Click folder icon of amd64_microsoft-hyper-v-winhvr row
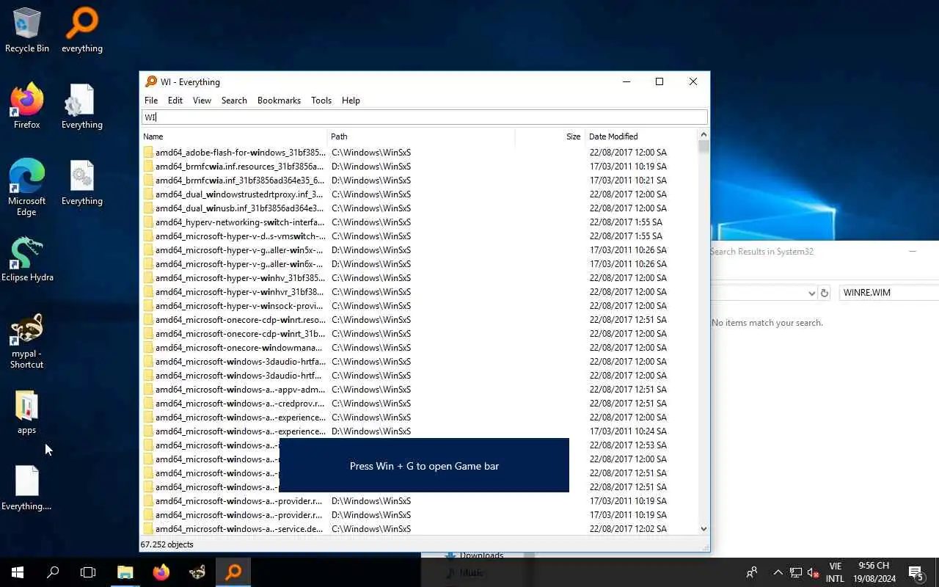The height and width of the screenshot is (587, 939). click(148, 292)
